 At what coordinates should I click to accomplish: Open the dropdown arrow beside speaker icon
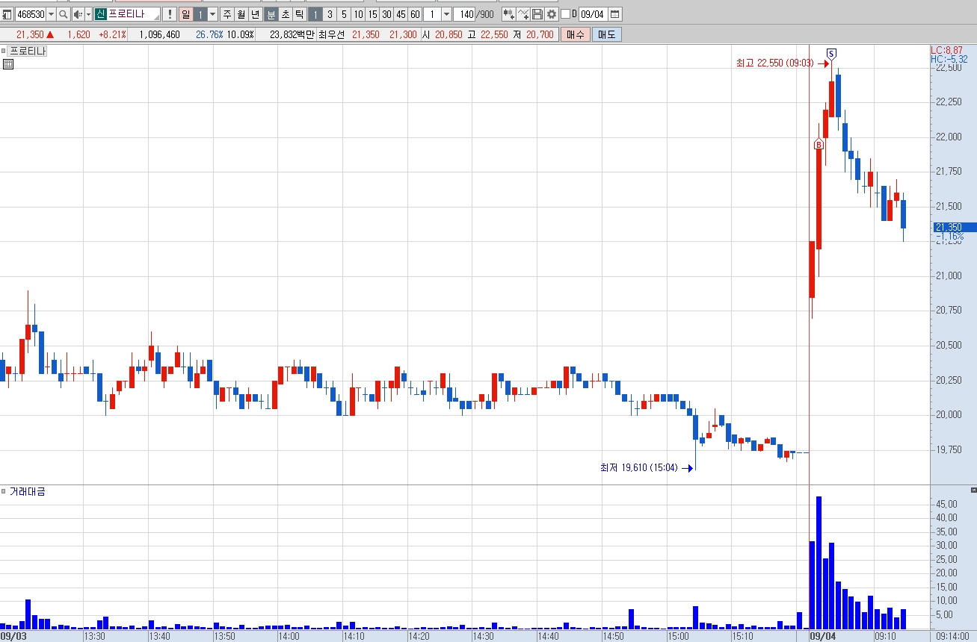pos(88,14)
